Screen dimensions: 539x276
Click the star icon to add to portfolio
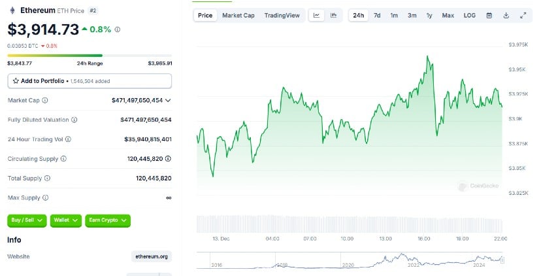tap(16, 81)
